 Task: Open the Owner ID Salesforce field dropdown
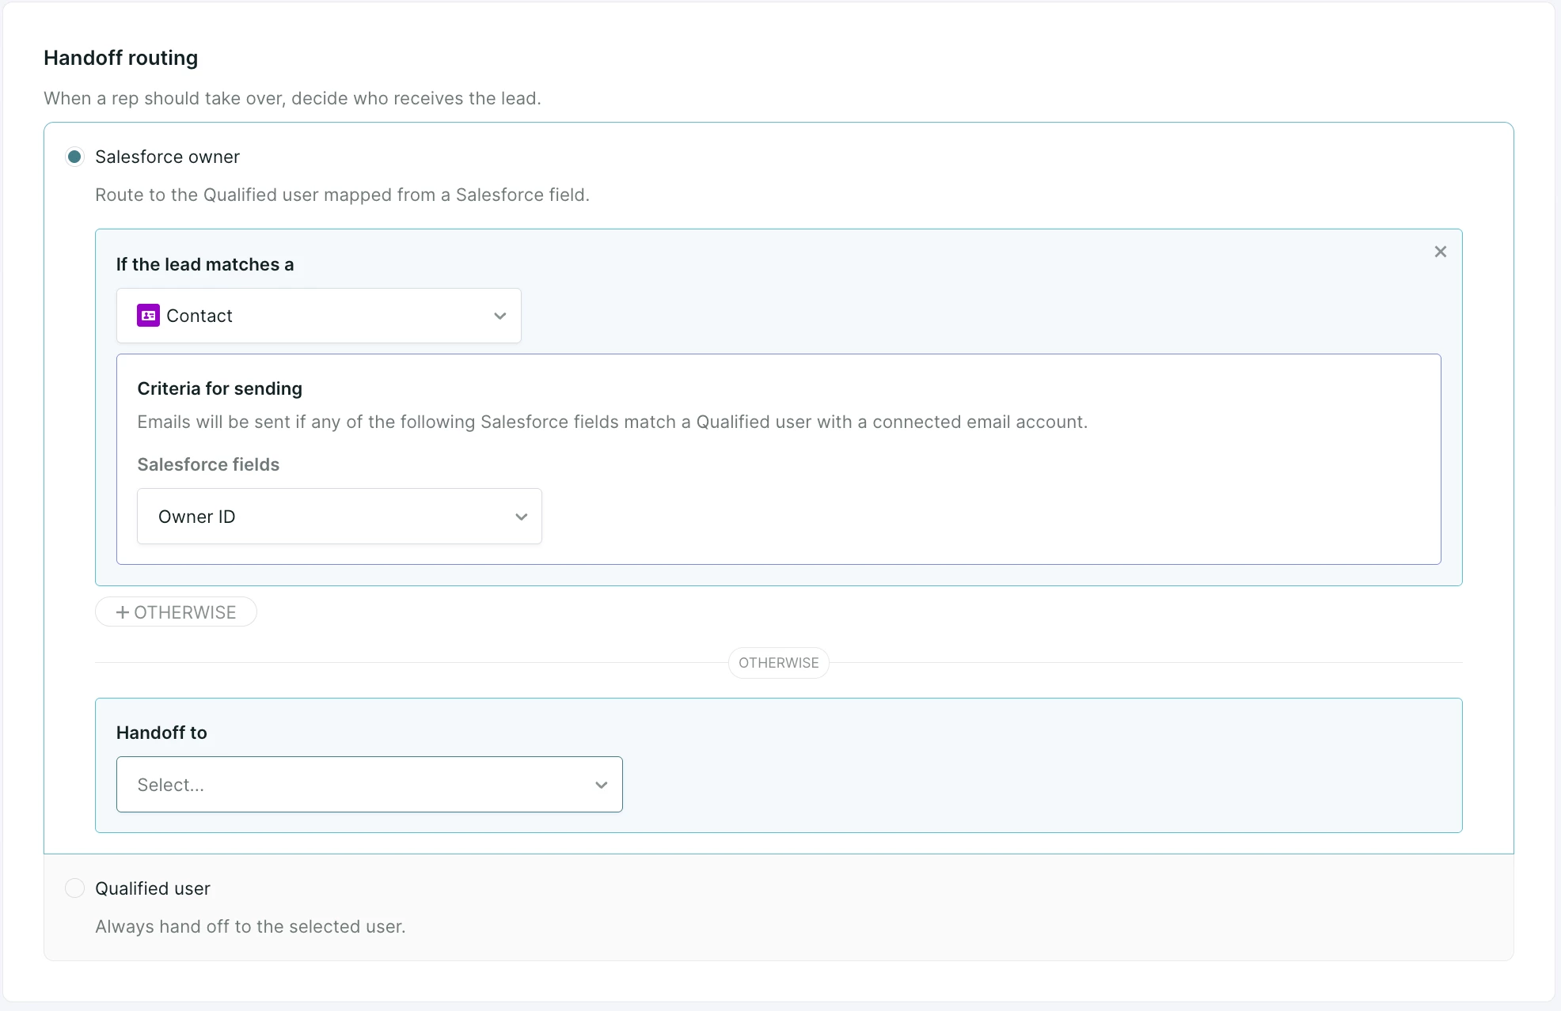[x=340, y=517]
